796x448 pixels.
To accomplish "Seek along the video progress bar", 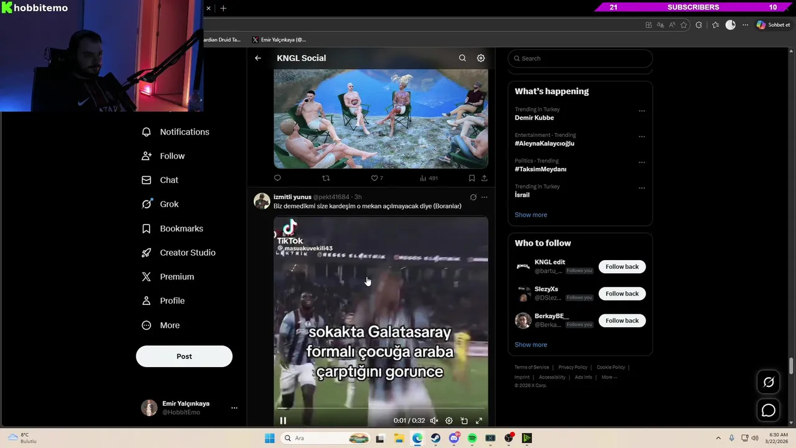I will click(381, 409).
